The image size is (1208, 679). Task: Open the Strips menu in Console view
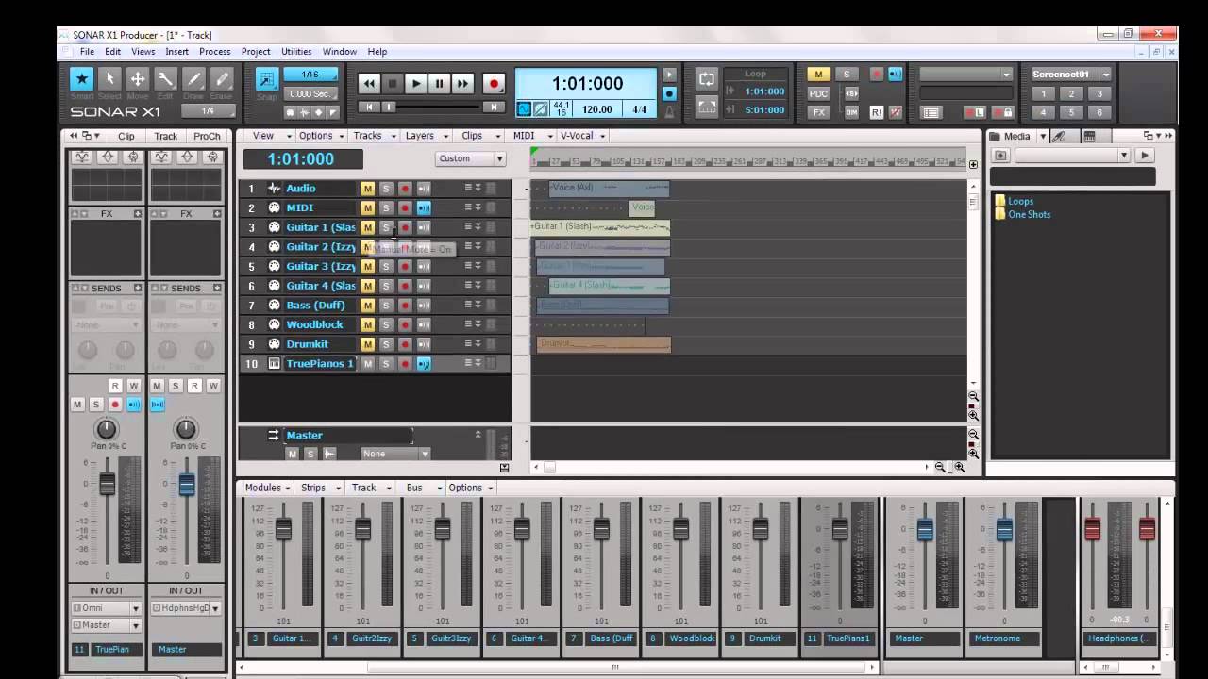tap(317, 488)
